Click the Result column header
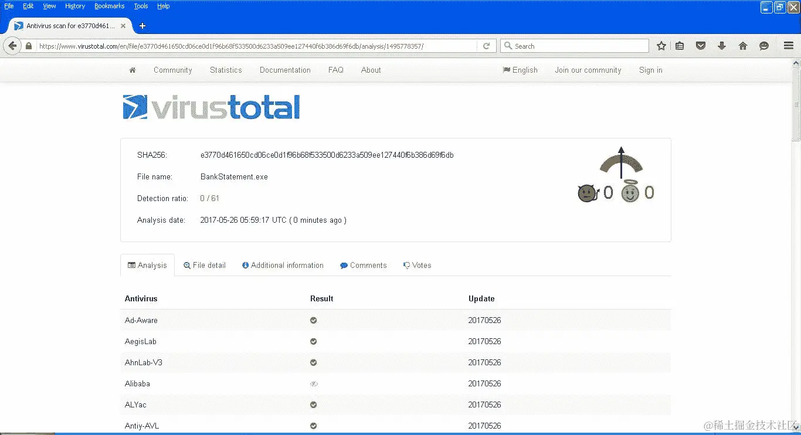801x435 pixels. pyautogui.click(x=322, y=298)
